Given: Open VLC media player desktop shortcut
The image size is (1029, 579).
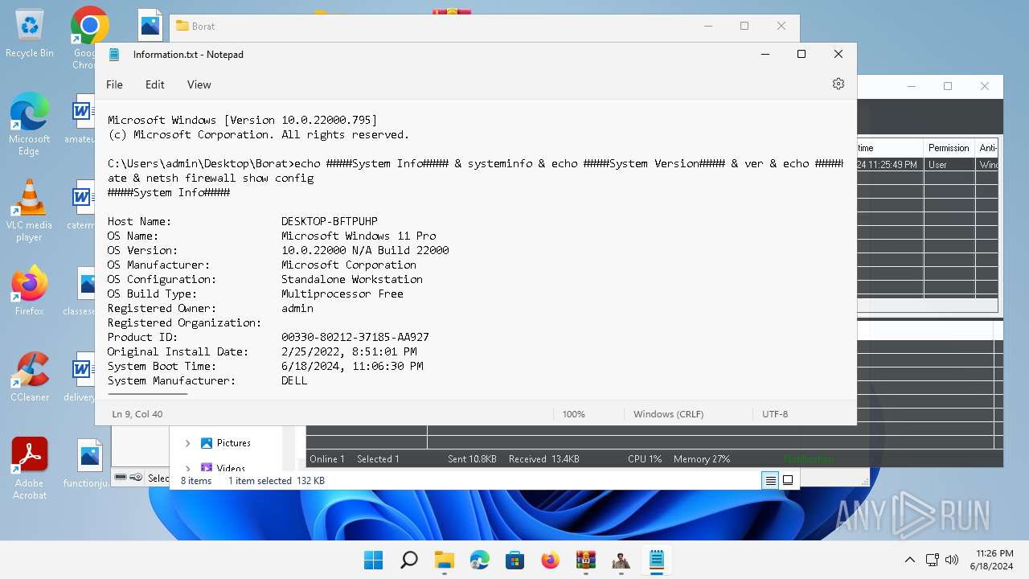Looking at the screenshot, I should [x=29, y=211].
